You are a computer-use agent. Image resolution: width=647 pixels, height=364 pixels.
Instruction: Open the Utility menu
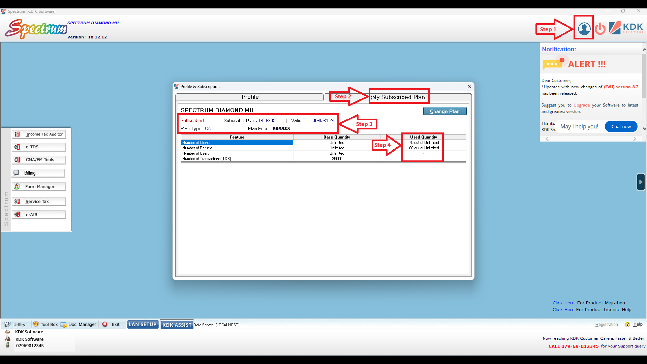pos(19,325)
